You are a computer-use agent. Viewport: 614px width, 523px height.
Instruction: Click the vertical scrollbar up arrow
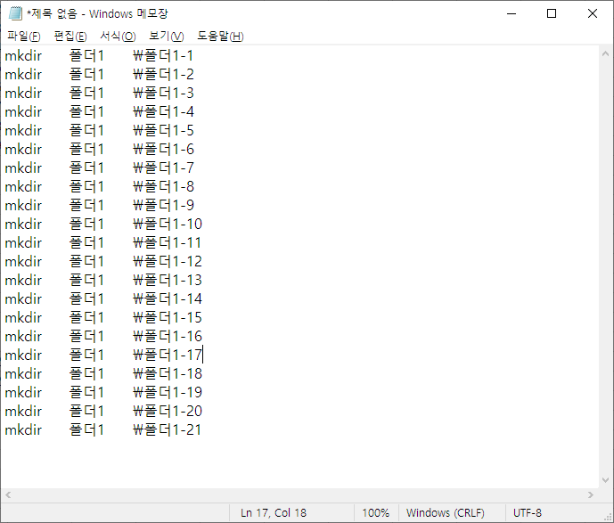coord(605,53)
